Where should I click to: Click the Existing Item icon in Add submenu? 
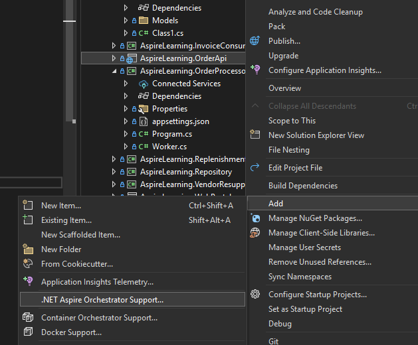[x=28, y=220]
